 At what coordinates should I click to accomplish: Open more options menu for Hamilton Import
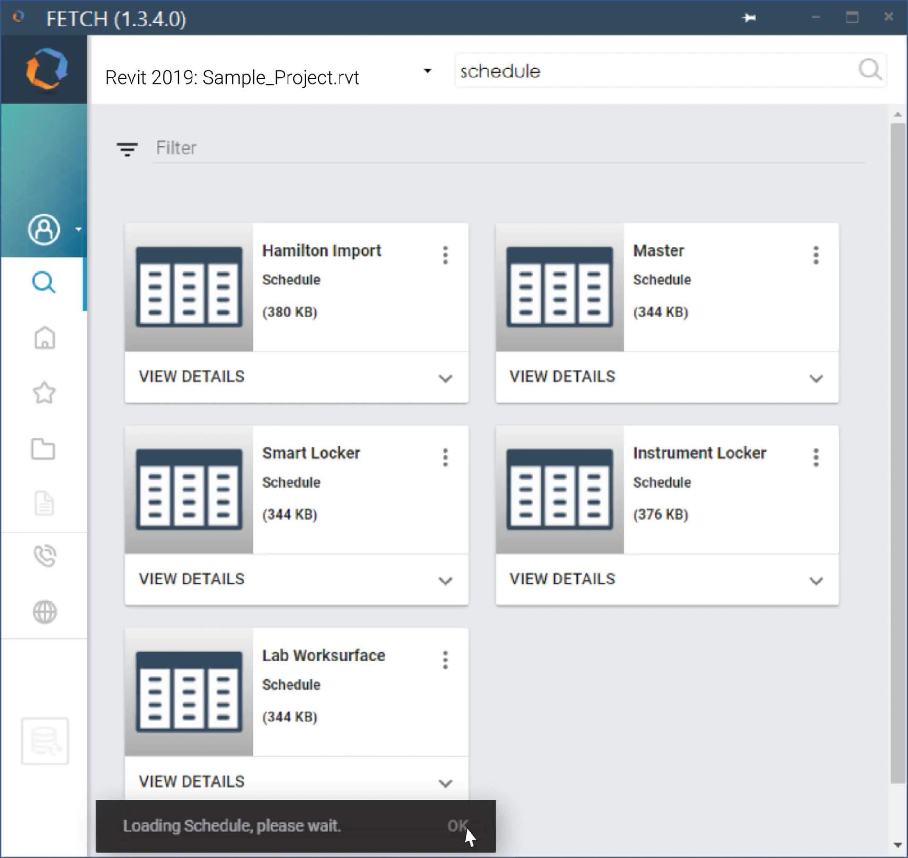(x=445, y=255)
